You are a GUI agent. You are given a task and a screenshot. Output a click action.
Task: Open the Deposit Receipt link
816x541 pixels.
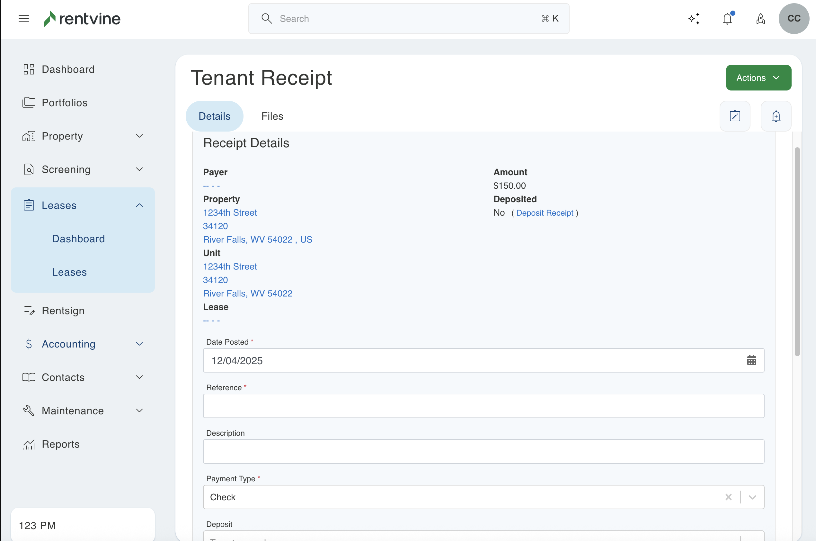tap(545, 213)
